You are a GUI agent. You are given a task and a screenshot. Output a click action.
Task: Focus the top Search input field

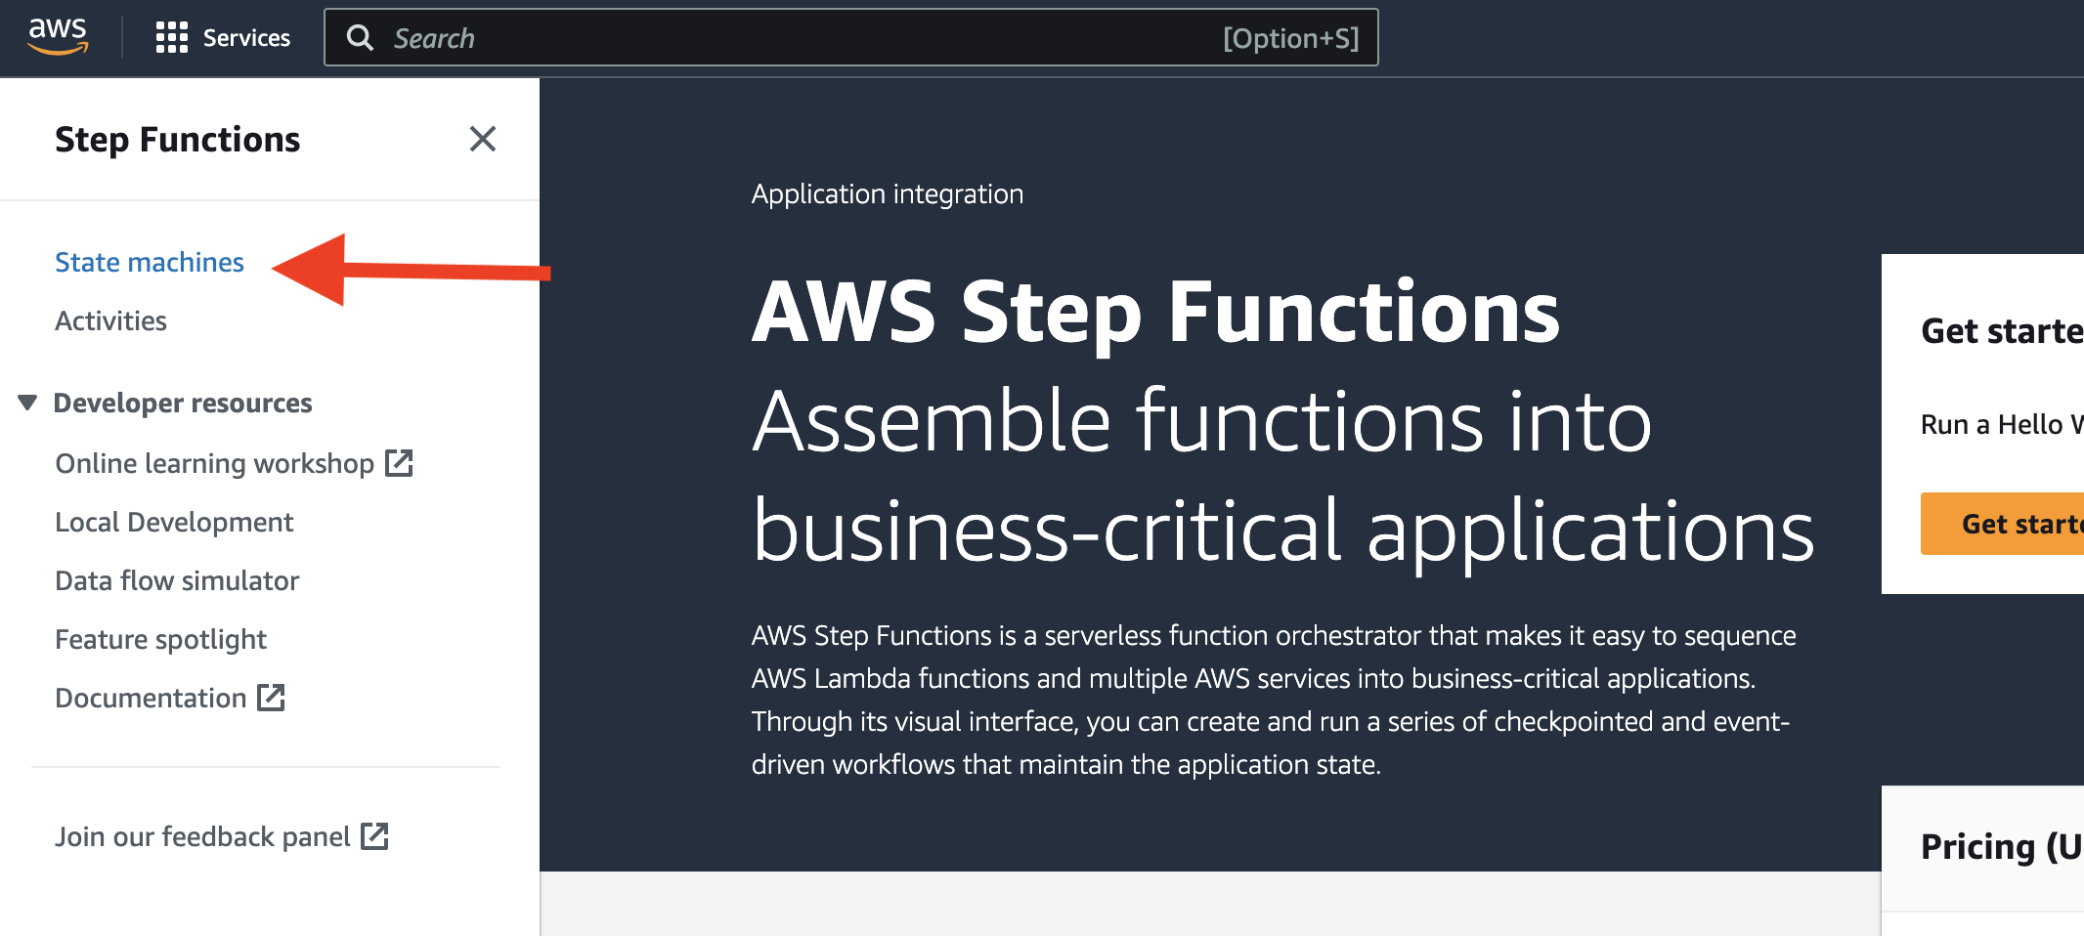[x=850, y=38]
